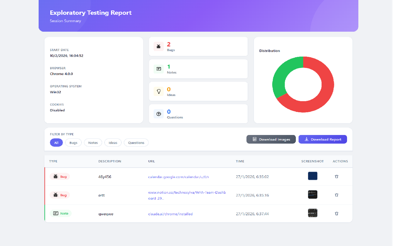Select the Bugs filter
Image resolution: width=393 pixels, height=246 pixels.
73,142
